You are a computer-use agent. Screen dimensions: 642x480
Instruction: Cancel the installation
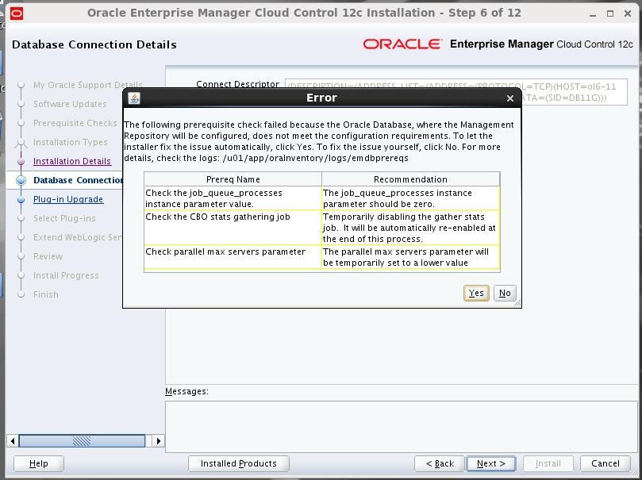[605, 463]
